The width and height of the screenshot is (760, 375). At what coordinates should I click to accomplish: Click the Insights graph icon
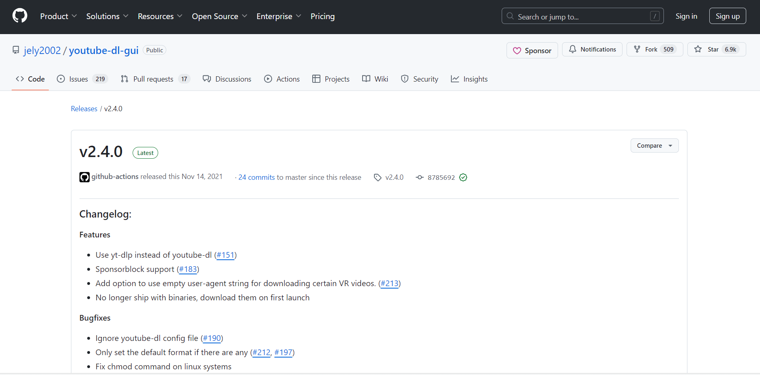coord(455,79)
